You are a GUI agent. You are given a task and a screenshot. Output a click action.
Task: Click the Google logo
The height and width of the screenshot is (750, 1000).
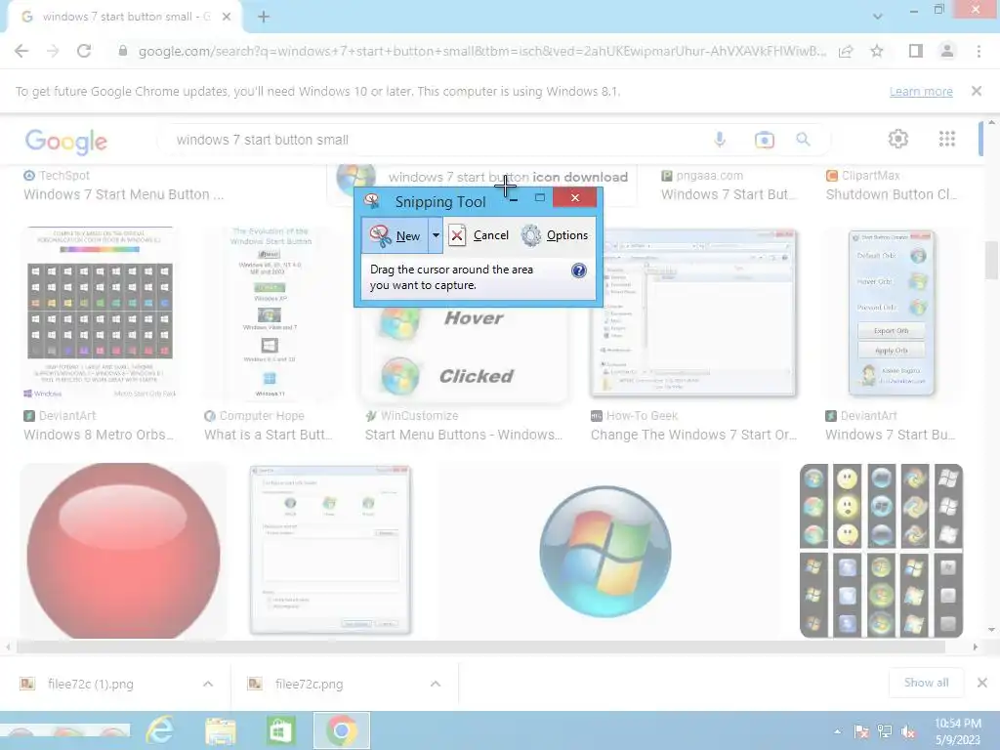(x=66, y=142)
